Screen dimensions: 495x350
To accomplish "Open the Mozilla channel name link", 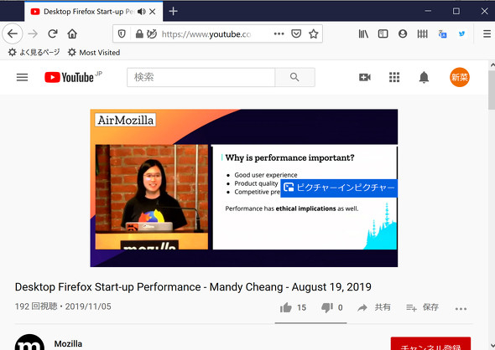I will tap(68, 343).
